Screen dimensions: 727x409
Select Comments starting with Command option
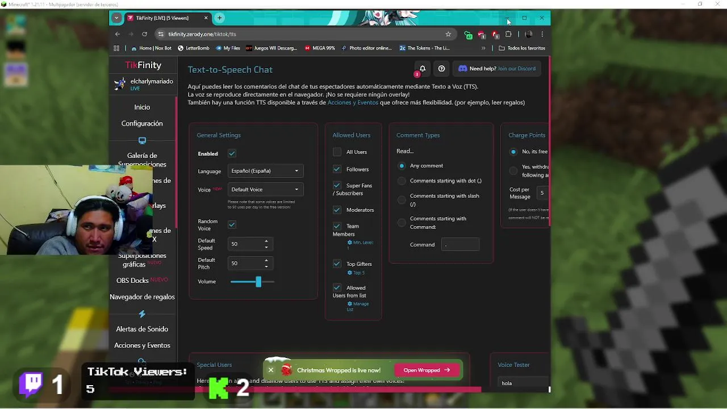coord(402,223)
